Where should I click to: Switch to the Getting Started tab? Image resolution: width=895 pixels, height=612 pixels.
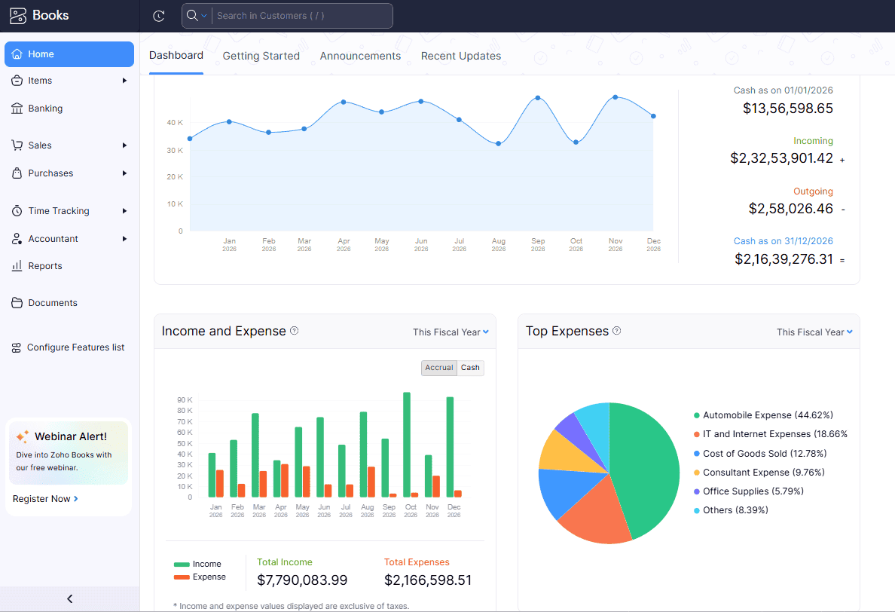[x=261, y=56]
